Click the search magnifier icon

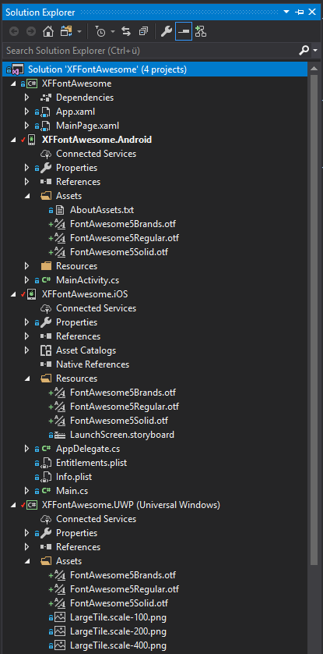(304, 51)
